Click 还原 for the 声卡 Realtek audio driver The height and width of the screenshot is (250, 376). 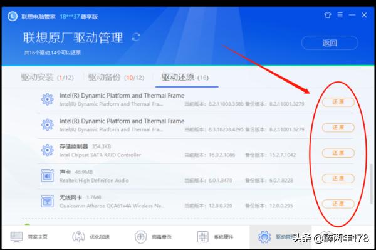(338, 179)
